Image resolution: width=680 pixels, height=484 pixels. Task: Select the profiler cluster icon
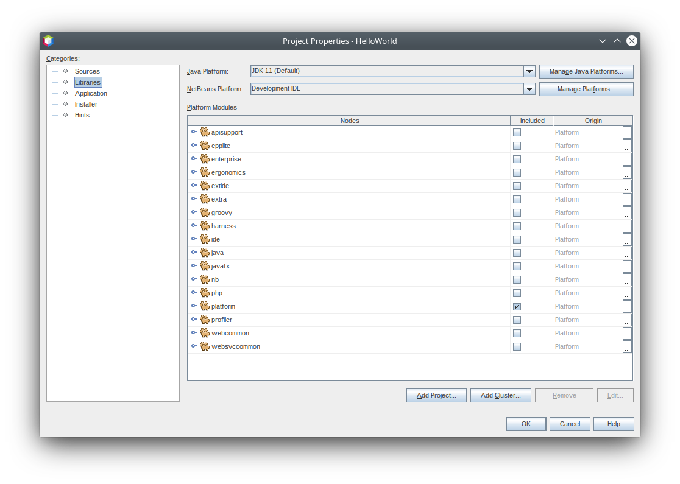click(205, 320)
